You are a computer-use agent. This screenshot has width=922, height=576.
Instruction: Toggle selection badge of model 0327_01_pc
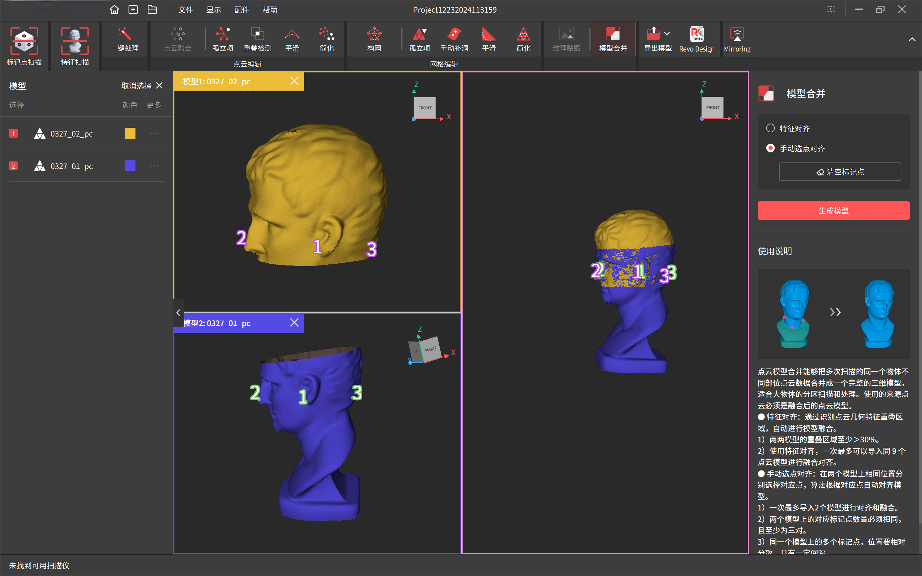pyautogui.click(x=13, y=166)
